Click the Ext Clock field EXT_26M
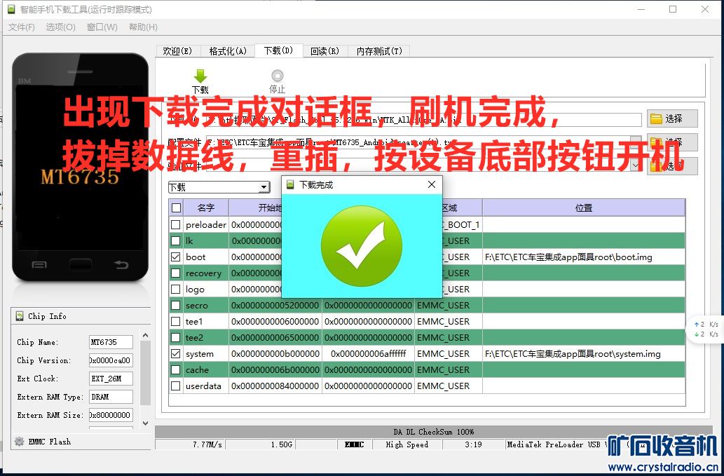This screenshot has width=724, height=476. tap(111, 379)
